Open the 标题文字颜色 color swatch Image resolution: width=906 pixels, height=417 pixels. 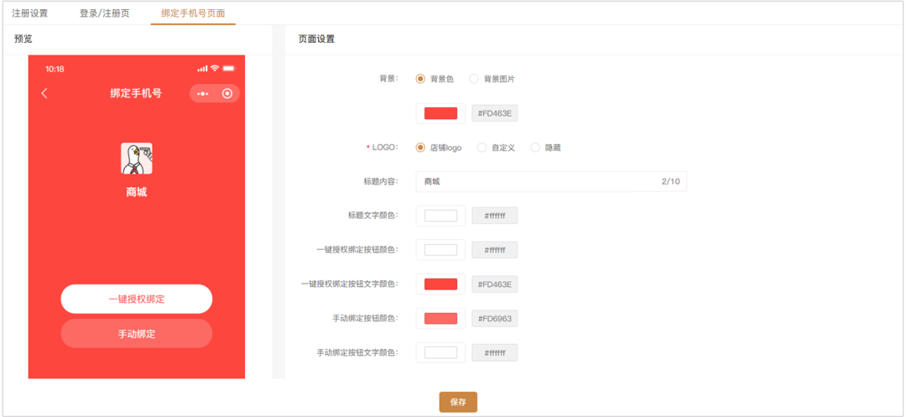tap(440, 216)
